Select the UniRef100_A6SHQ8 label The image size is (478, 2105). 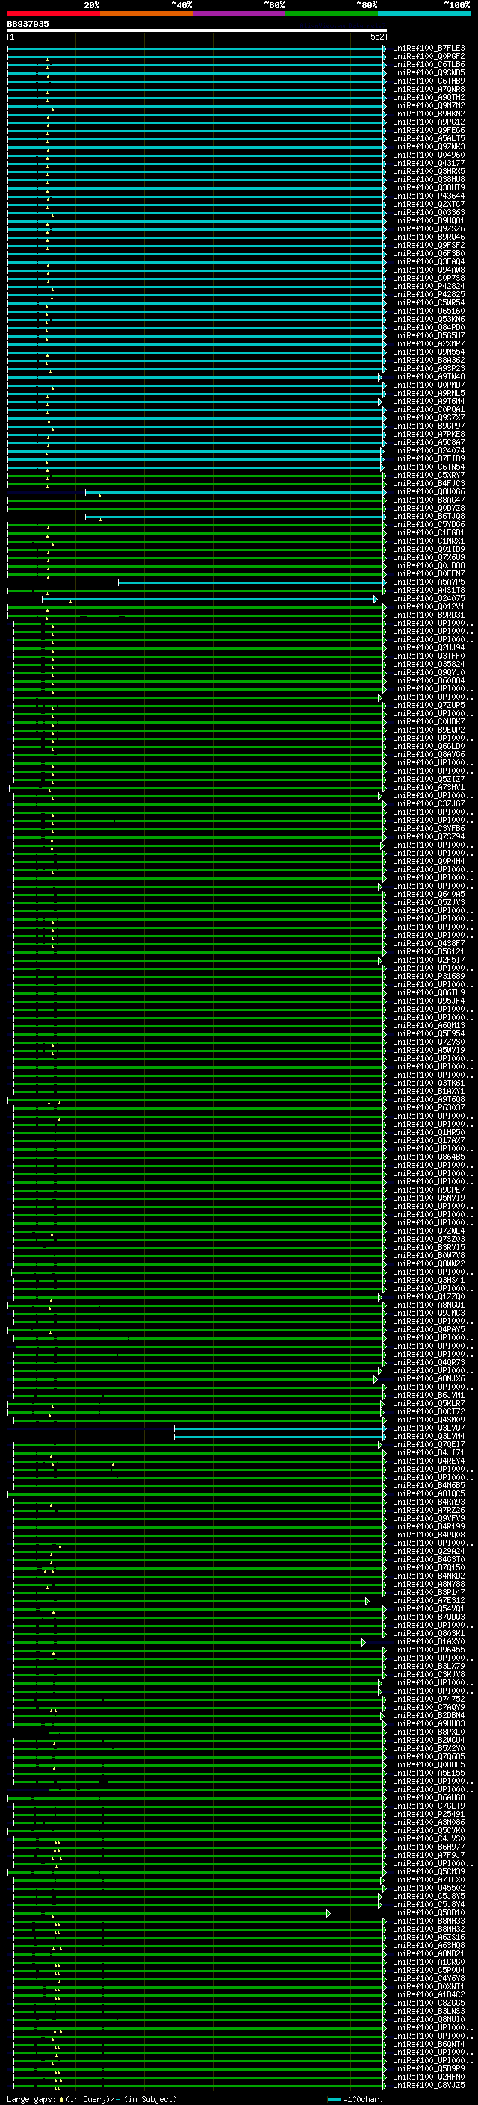[x=429, y=1946]
